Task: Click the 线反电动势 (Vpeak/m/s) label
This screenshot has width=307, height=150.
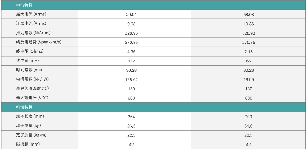Action: 38,42
